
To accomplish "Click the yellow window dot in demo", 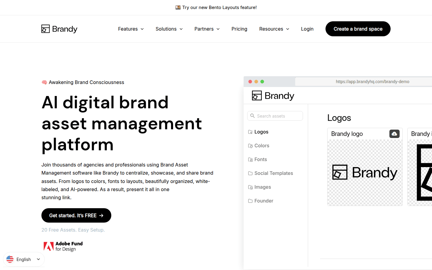I will (x=256, y=82).
